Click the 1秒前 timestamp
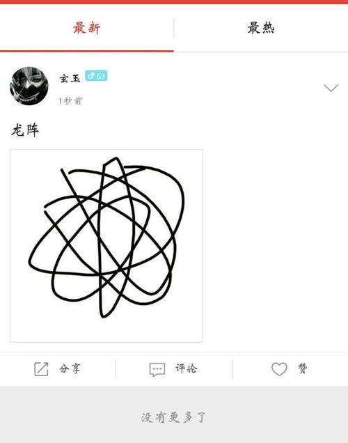 pos(70,100)
